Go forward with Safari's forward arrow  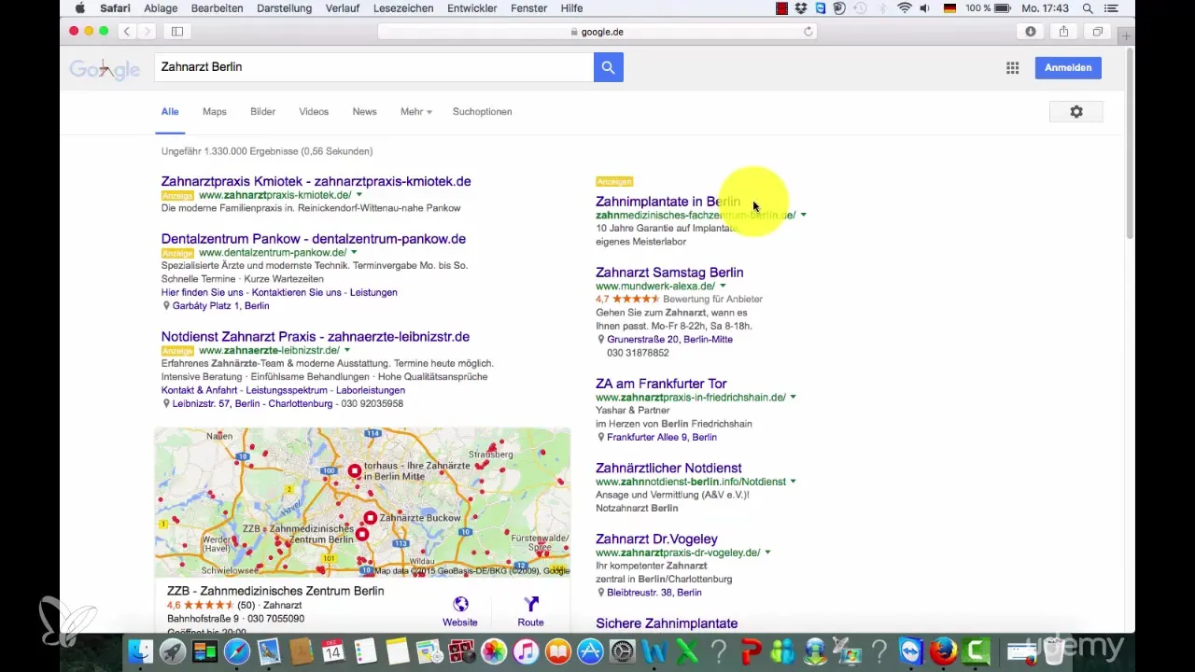pos(147,32)
